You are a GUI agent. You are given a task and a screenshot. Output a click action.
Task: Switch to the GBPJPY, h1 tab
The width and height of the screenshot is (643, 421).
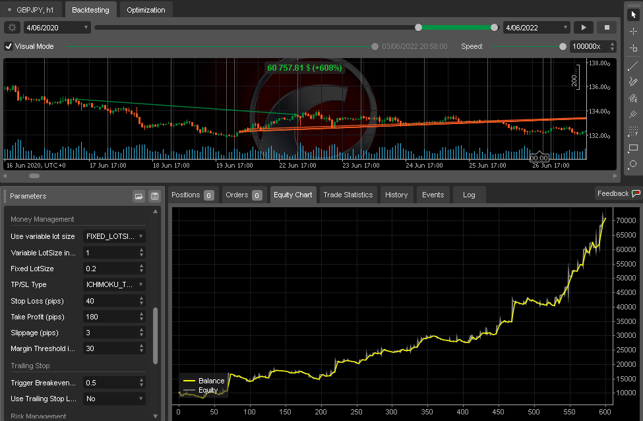click(x=31, y=10)
